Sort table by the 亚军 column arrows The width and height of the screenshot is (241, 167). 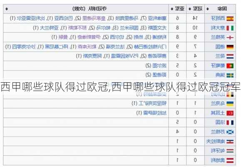(x=172, y=9)
